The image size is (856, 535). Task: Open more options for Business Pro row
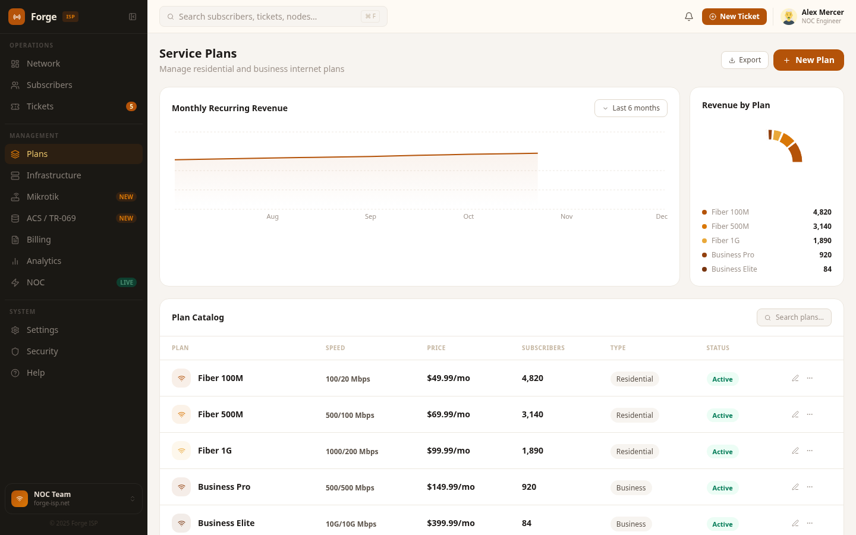click(x=810, y=487)
